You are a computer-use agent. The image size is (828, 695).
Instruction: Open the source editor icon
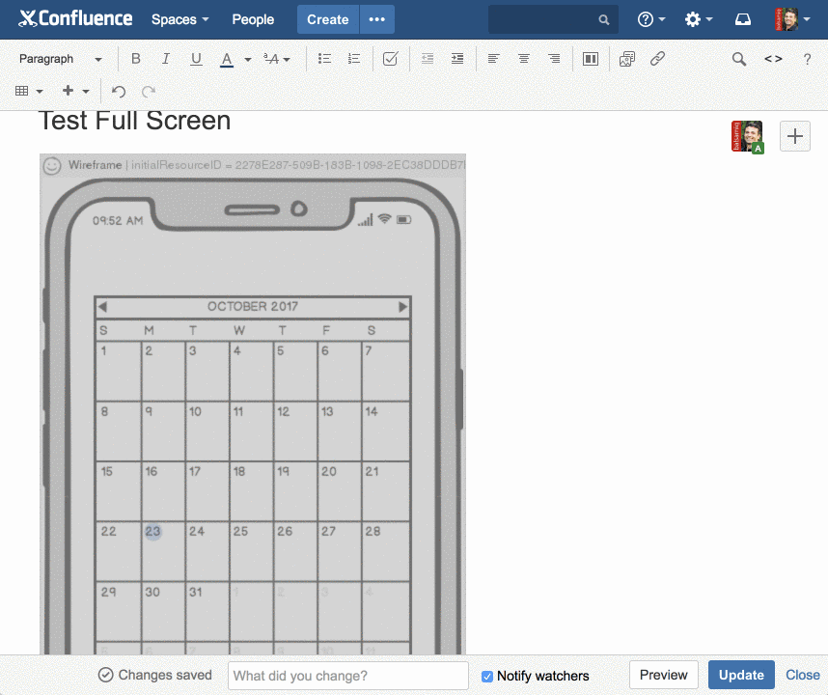[x=773, y=59]
